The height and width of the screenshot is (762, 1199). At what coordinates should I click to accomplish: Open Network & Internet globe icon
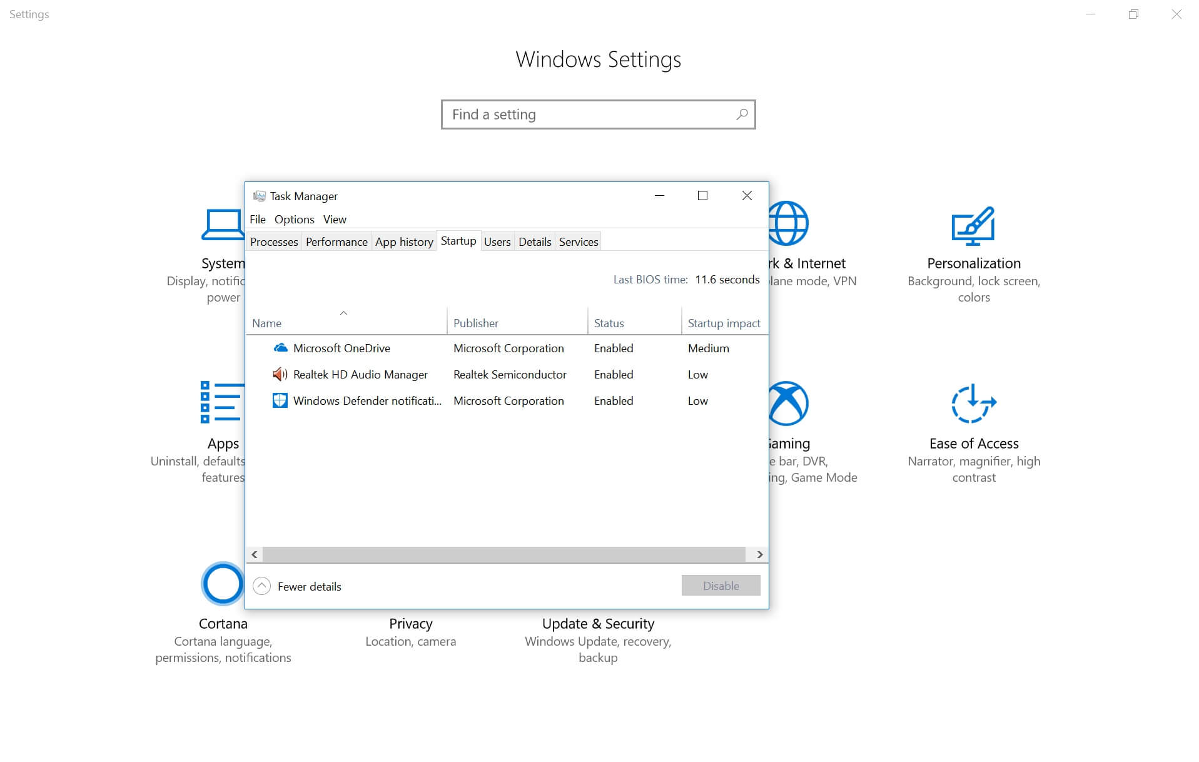point(788,223)
